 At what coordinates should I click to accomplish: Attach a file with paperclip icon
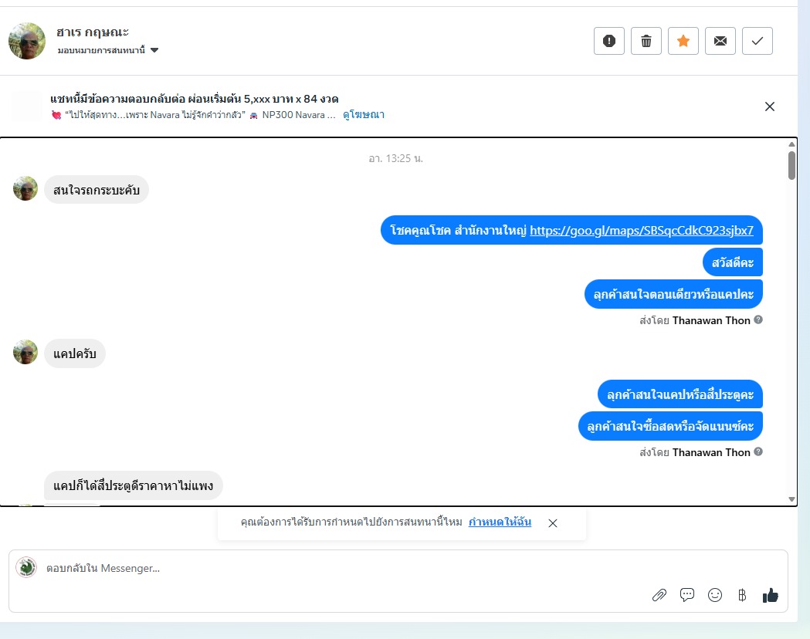point(659,595)
